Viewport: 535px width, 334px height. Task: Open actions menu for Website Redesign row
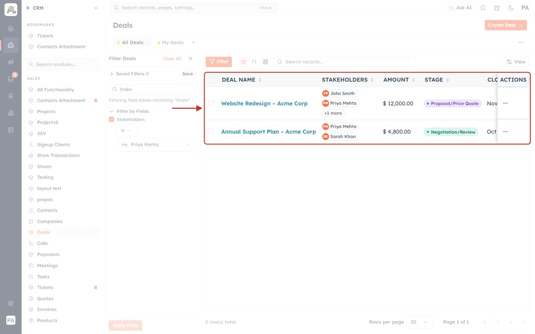[x=505, y=103]
